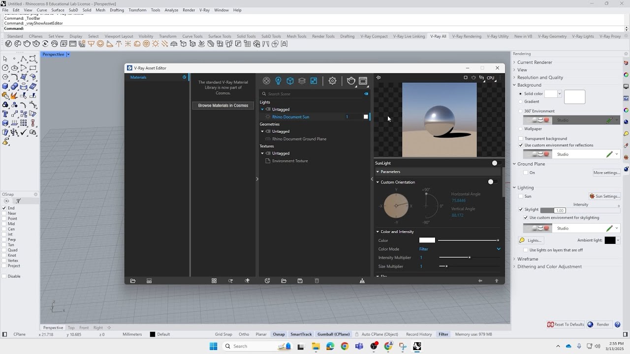Open V-Ray menu

point(204,10)
